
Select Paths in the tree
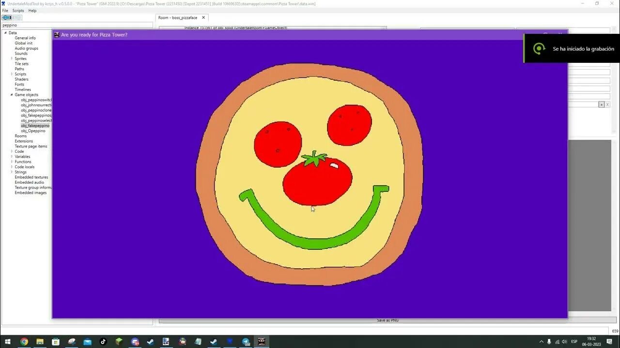pyautogui.click(x=19, y=69)
